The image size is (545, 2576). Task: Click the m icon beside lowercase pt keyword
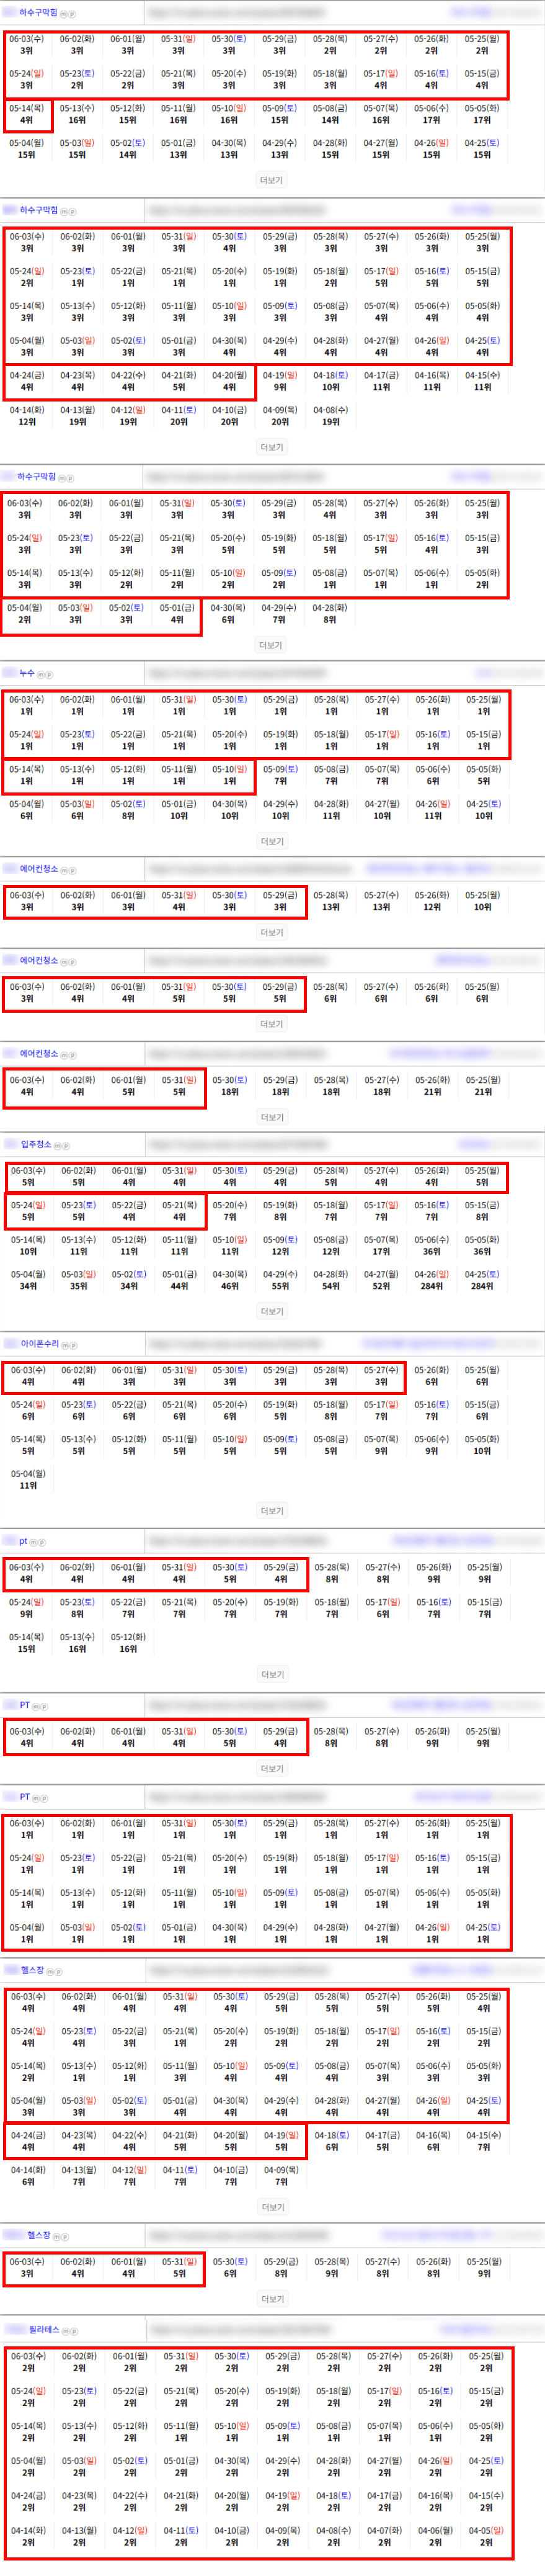pyautogui.click(x=34, y=1543)
